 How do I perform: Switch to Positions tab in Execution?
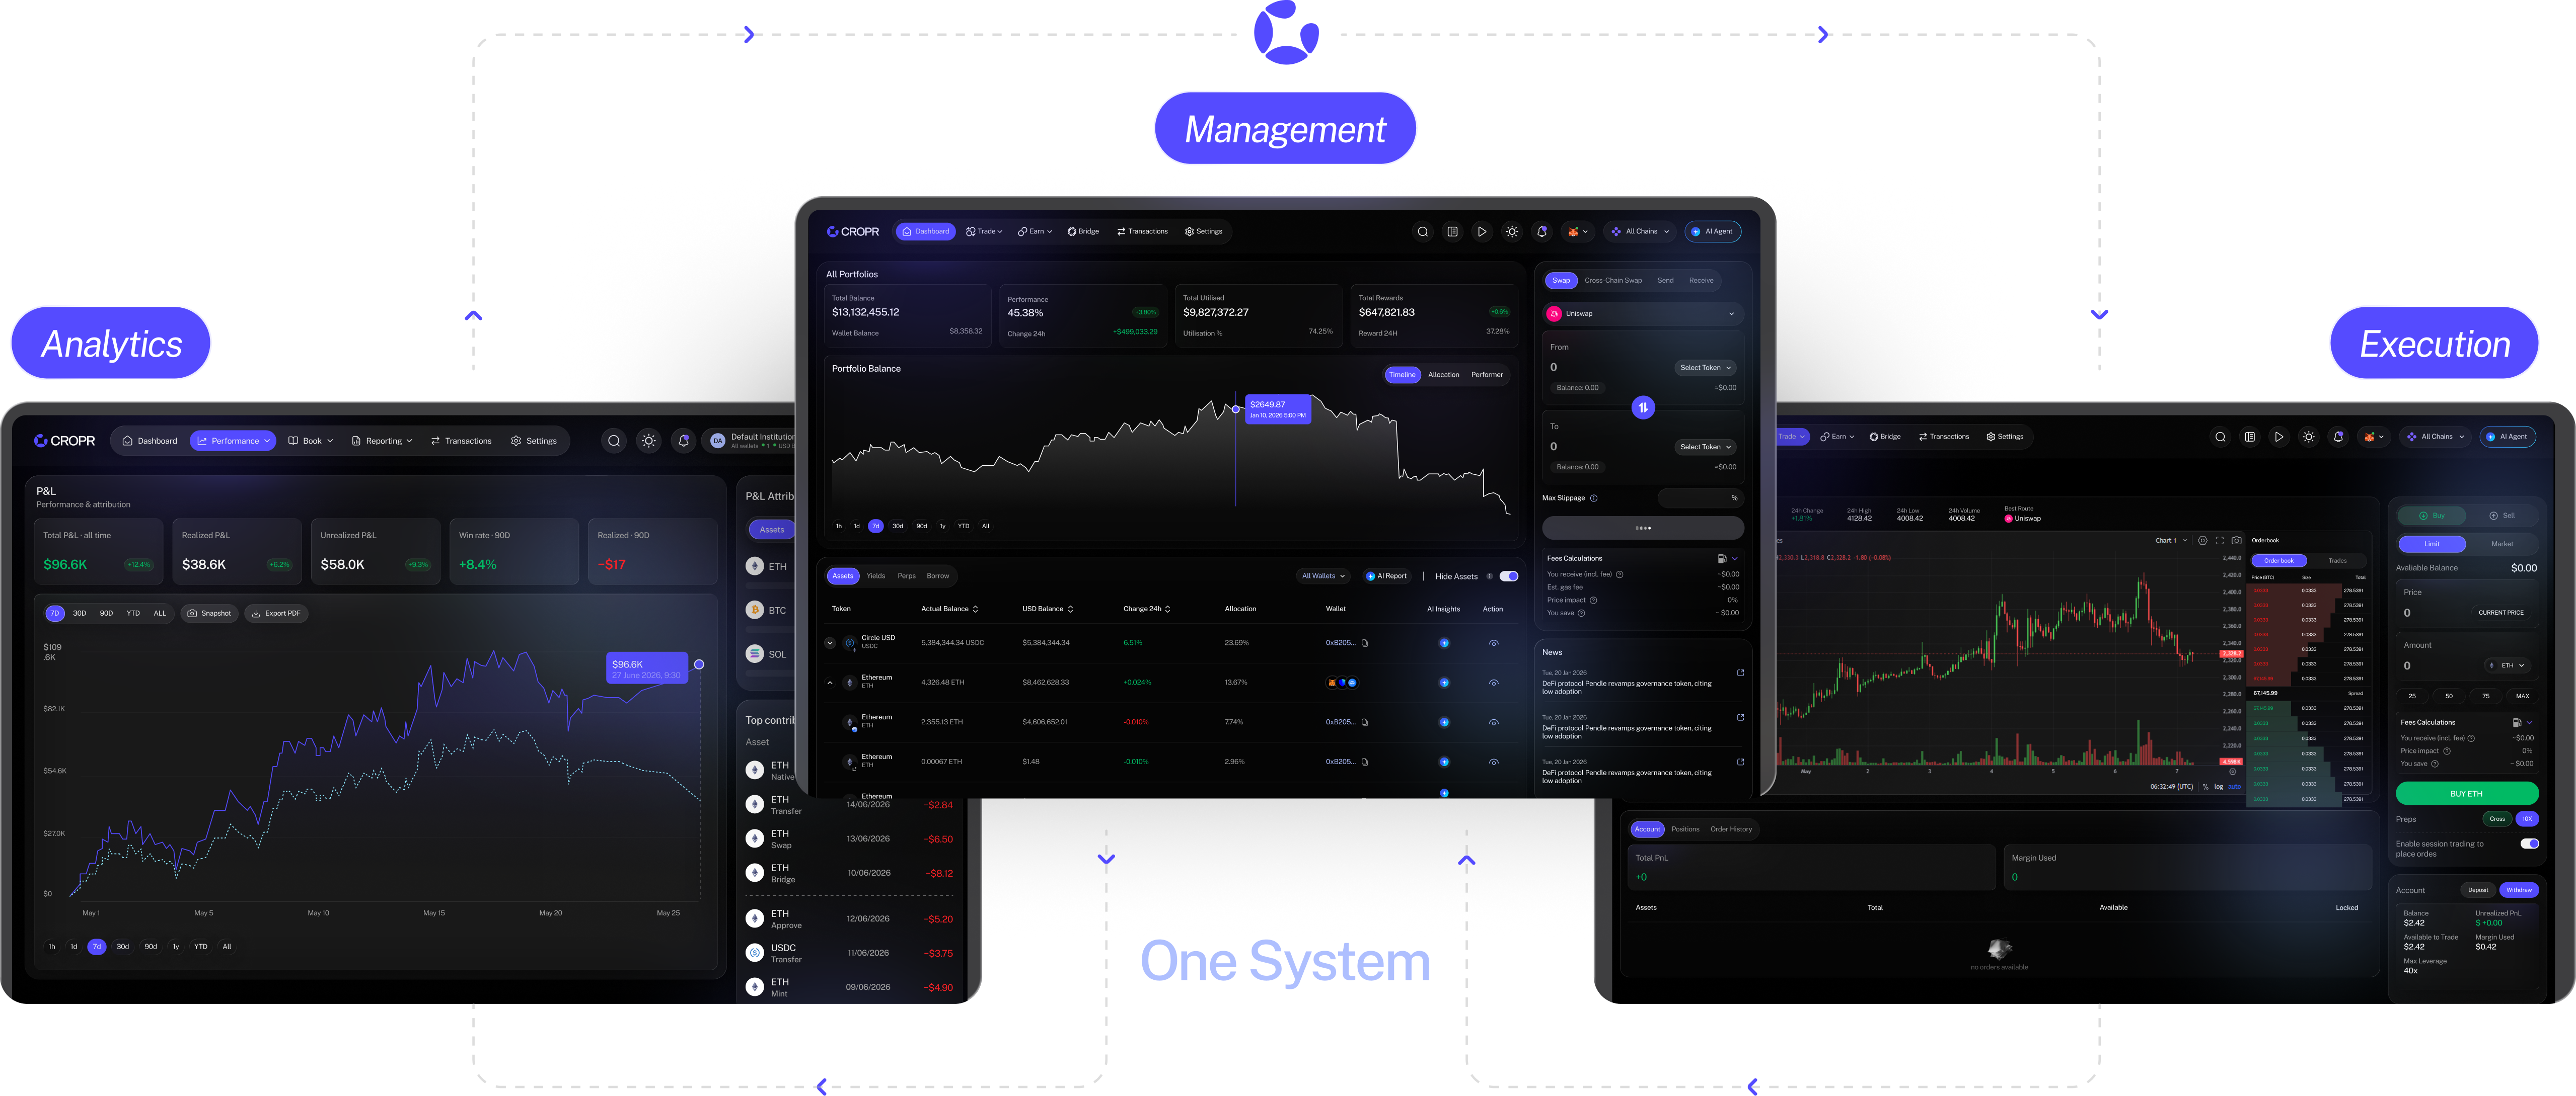(x=1685, y=829)
